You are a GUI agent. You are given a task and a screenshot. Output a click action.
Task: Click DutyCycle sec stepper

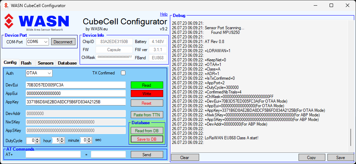point(86,140)
